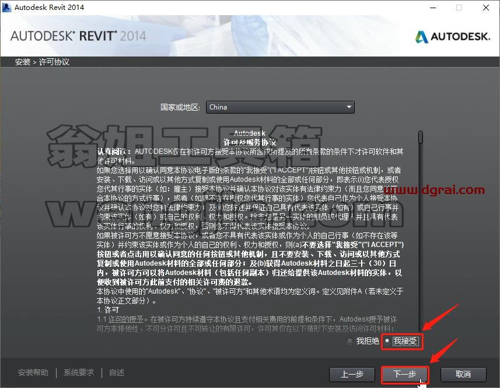
Task: Click the 安装 > 许可协议 breadcrumb text
Action: point(42,62)
